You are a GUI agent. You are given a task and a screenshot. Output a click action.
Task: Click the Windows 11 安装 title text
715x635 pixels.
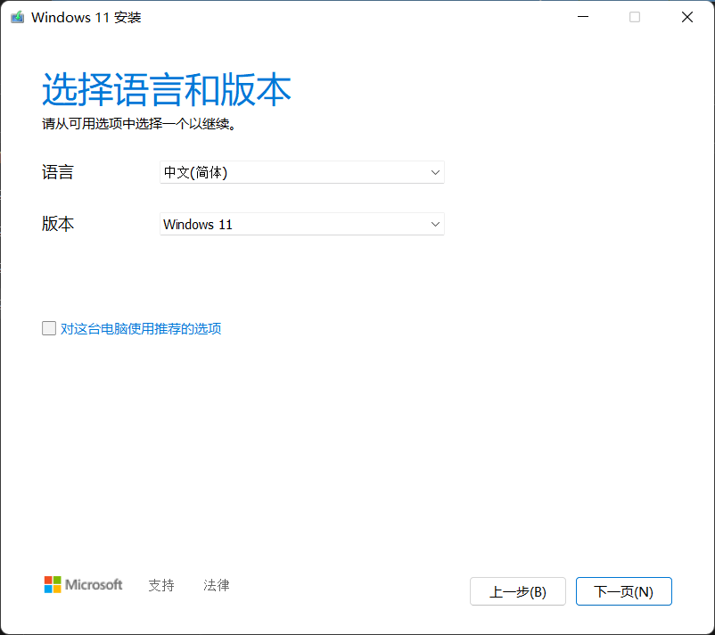click(86, 16)
